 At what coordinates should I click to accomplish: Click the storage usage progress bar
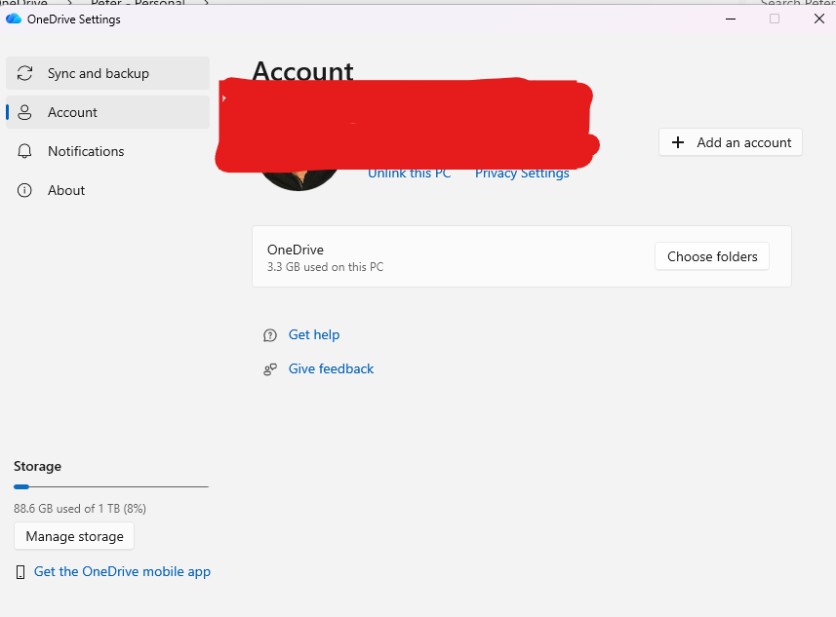[111, 486]
